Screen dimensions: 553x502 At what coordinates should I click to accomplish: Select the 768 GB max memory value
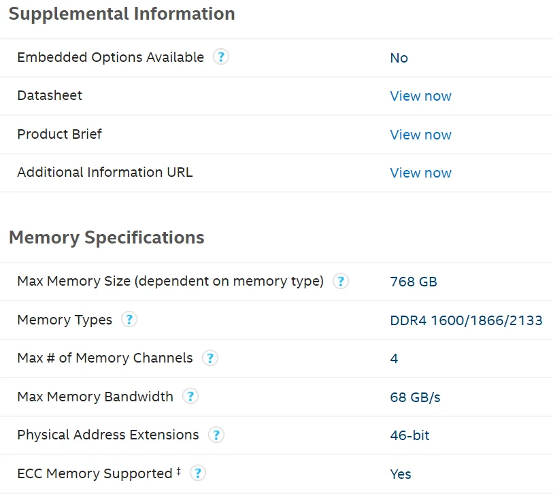pyautogui.click(x=414, y=282)
